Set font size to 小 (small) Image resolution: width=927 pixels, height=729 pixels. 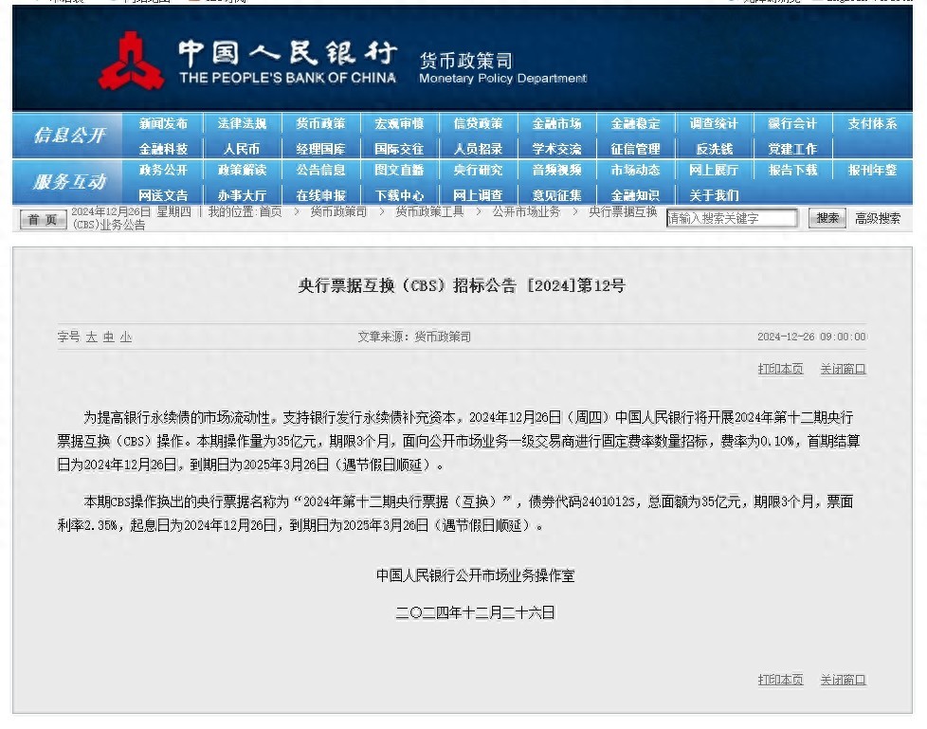(x=126, y=337)
